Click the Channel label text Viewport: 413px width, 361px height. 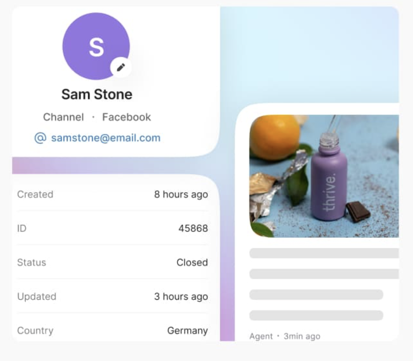click(x=63, y=117)
